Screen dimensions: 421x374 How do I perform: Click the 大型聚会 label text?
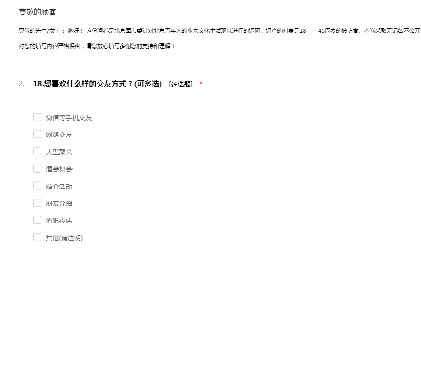click(59, 152)
